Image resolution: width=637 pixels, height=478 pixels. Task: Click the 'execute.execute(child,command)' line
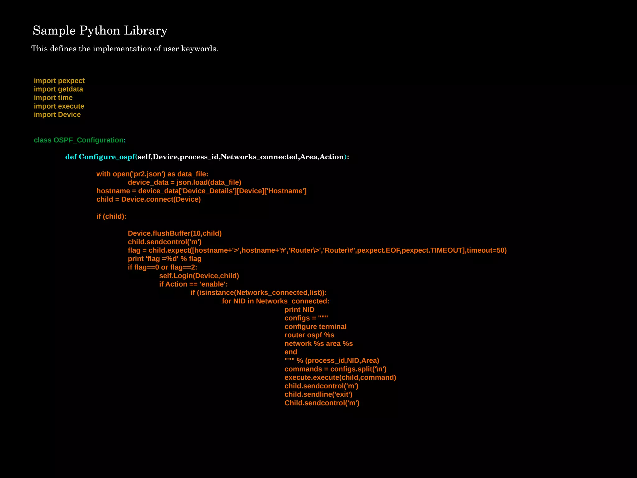(x=340, y=377)
